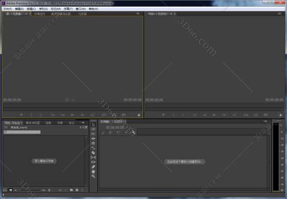287x199 pixels.
Task: Open the 字幕(T) menu
Action: [x=69, y=9]
